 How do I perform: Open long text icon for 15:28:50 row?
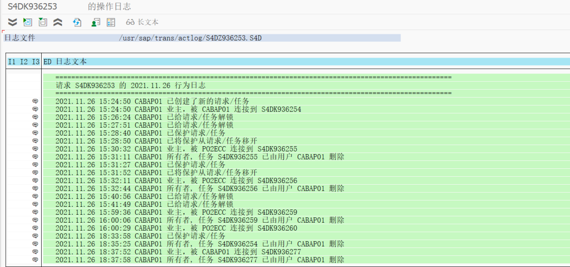35,141
